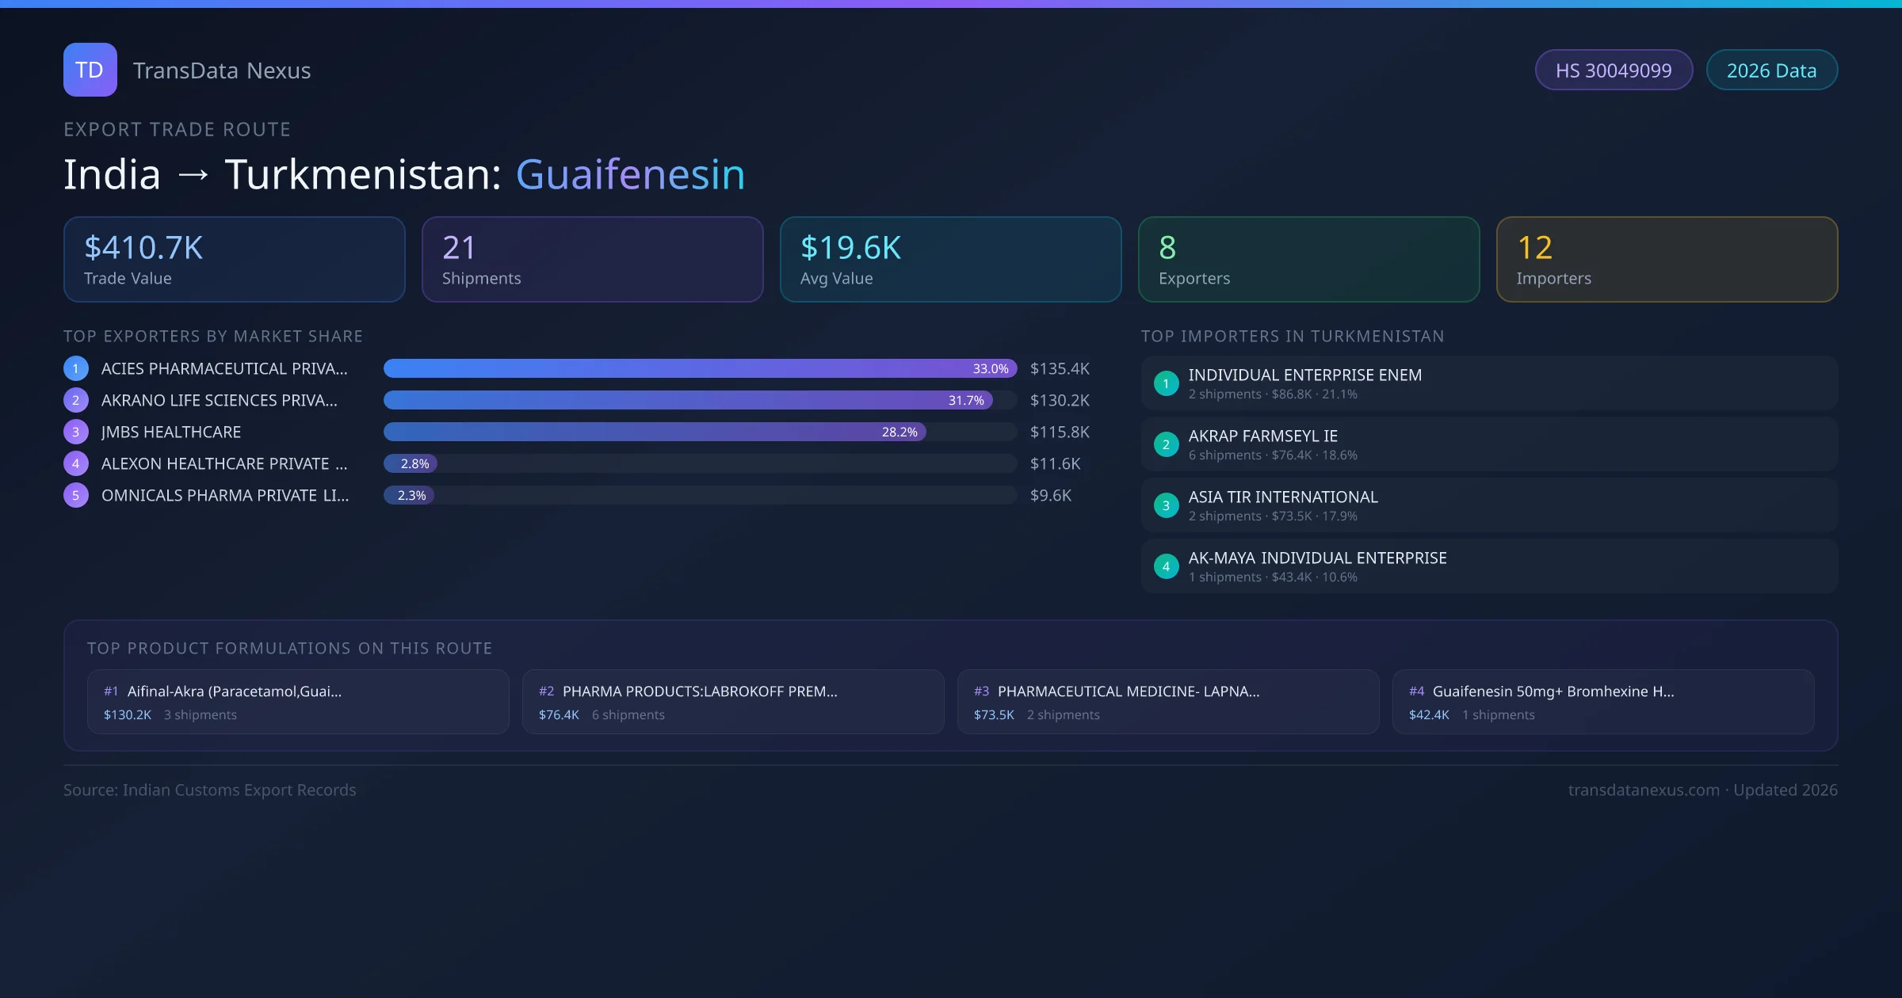Screen dimensions: 1902x998
Task: Click the TD logo icon
Action: [90, 70]
